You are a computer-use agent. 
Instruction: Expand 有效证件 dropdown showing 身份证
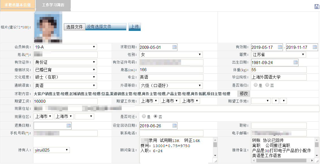tap(65, 62)
